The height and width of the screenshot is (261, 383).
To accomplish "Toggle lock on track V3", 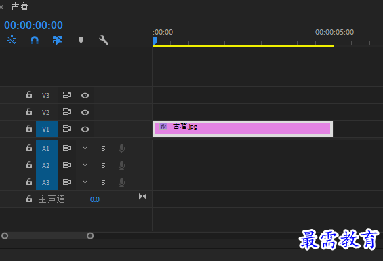I will click(x=29, y=94).
